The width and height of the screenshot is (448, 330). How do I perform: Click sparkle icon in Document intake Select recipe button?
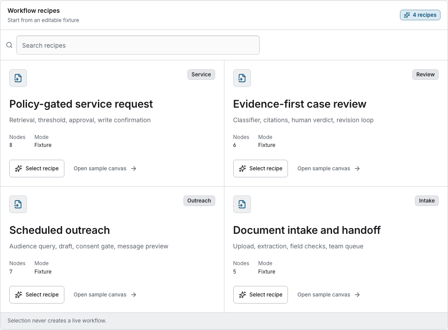pyautogui.click(x=243, y=295)
